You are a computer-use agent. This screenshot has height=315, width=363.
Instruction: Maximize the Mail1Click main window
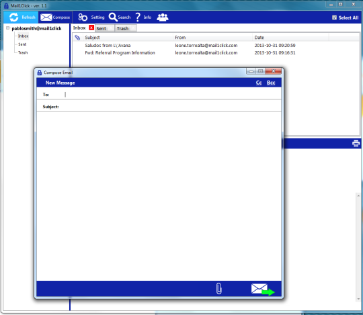(340, 4)
